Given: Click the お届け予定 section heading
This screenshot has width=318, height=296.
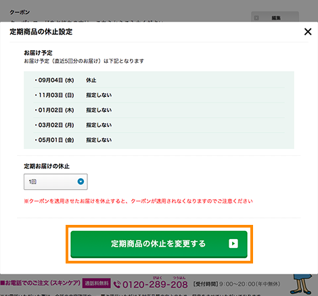Looking at the screenshot, I should pos(38,53).
